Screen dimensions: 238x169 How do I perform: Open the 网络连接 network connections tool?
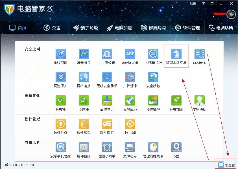point(84,80)
